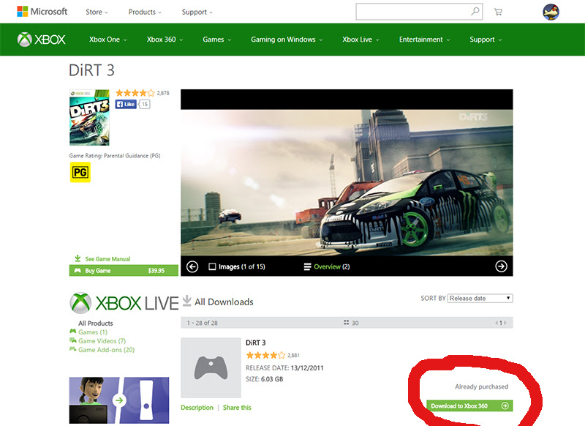This screenshot has height=426, width=585.
Task: Click inside the top search box
Action: pos(412,12)
